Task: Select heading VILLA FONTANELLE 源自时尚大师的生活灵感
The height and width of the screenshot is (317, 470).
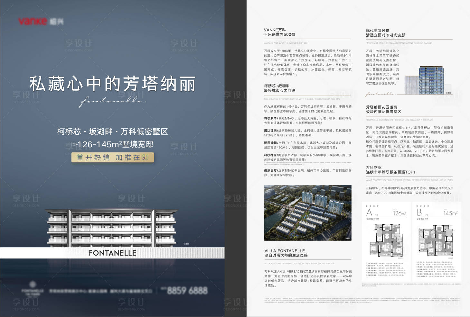Action: click(x=286, y=253)
